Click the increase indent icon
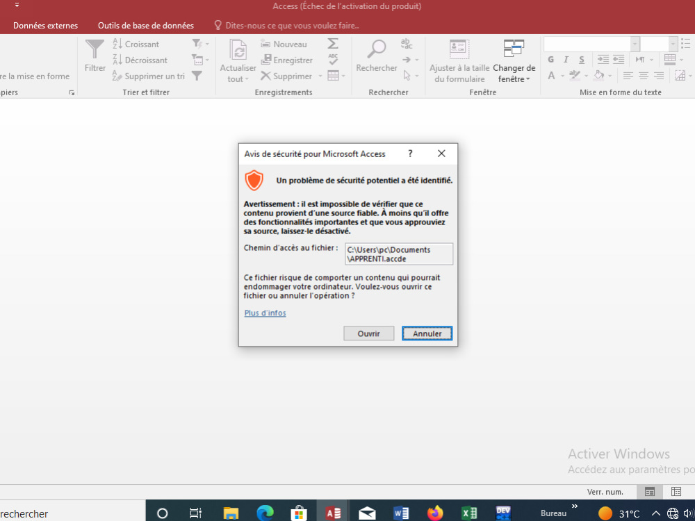The height and width of the screenshot is (521, 695). [603, 59]
